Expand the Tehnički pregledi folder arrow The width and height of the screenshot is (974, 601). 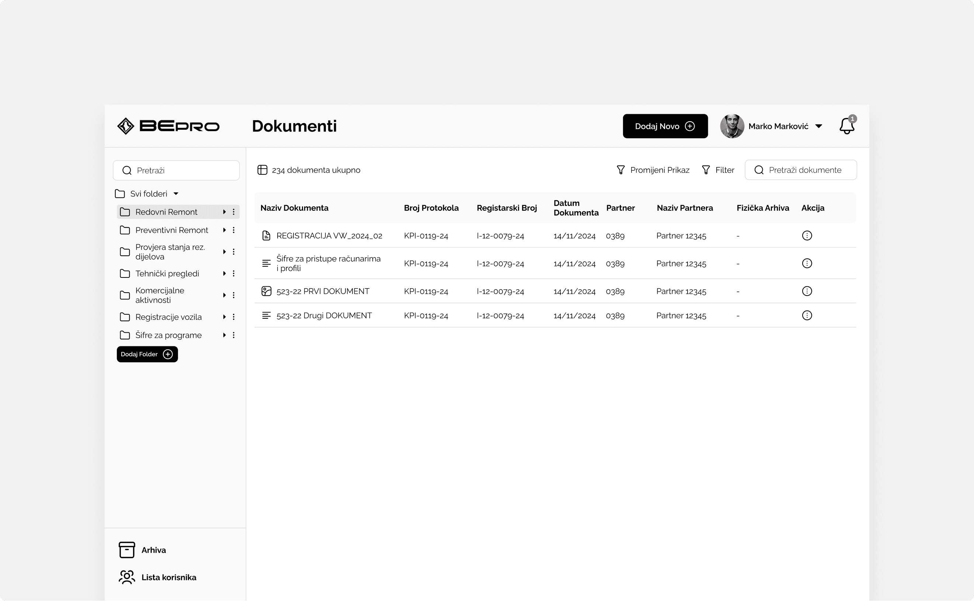coord(224,273)
